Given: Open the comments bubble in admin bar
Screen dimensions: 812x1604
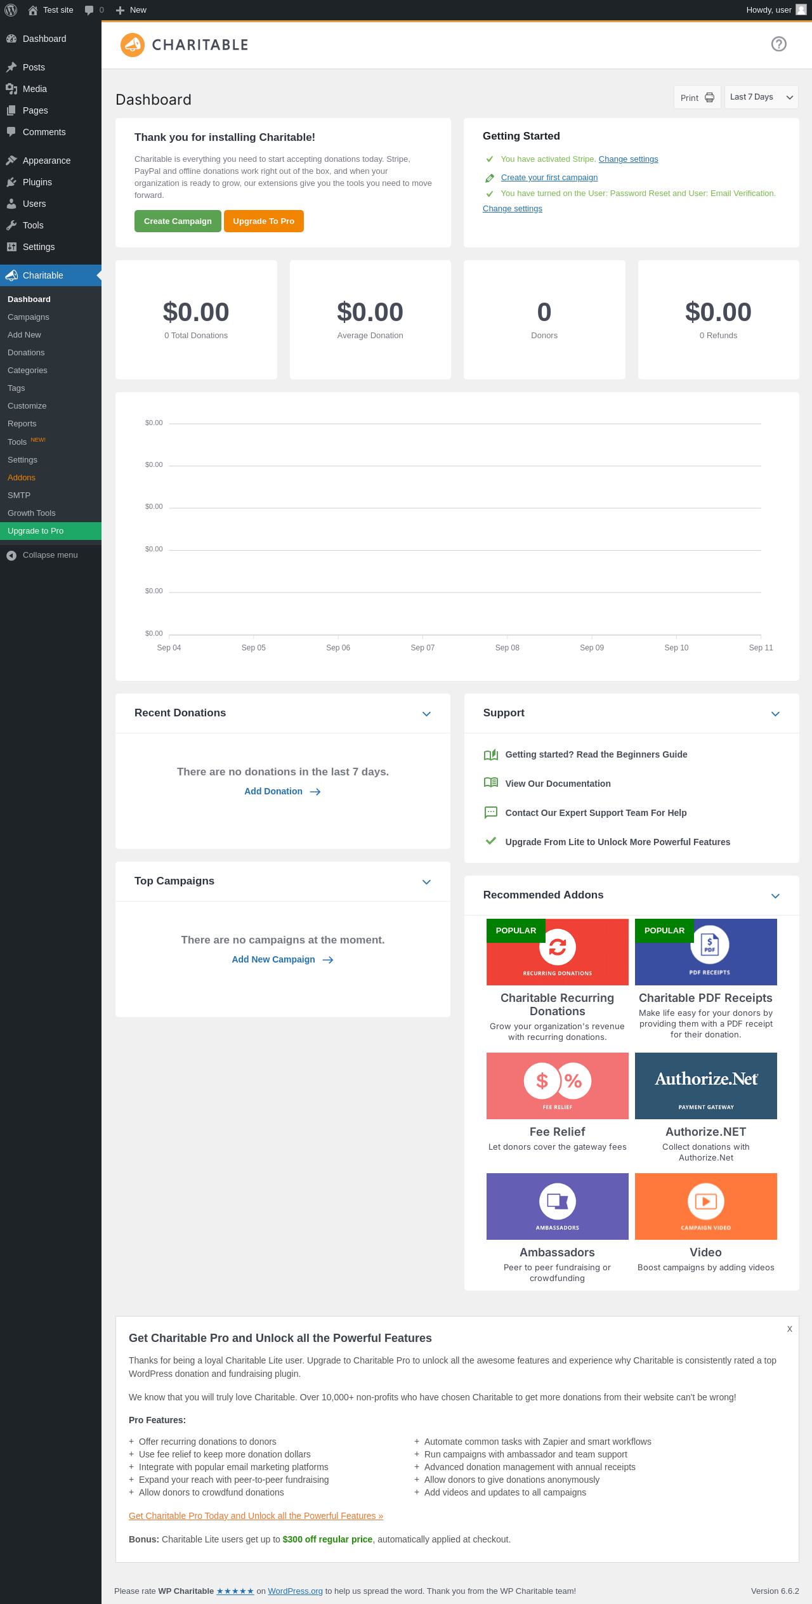Looking at the screenshot, I should [89, 10].
